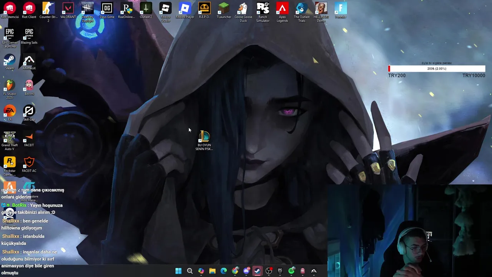492x277 pixels.
Task: Click the Roblox Studio shortcut
Action: 165,12
